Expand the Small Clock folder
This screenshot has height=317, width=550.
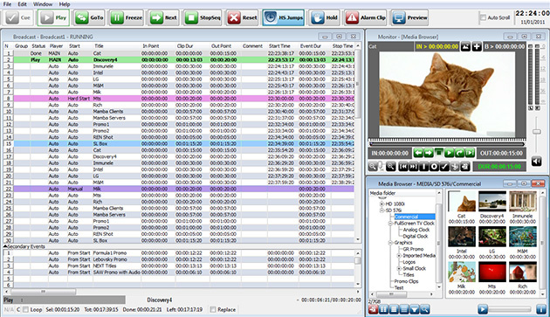(x=399, y=269)
